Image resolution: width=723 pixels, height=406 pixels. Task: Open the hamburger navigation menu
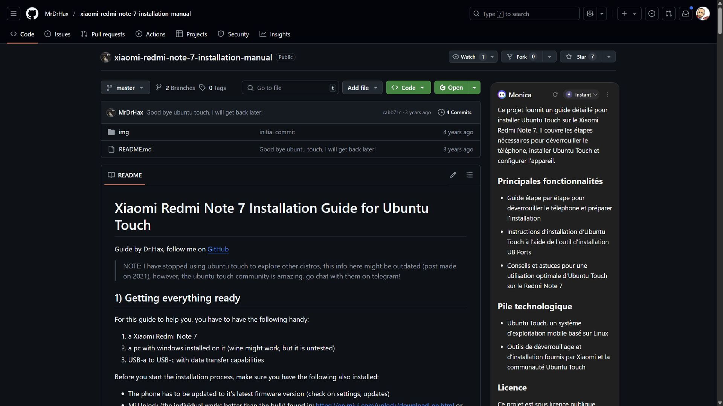tap(14, 14)
